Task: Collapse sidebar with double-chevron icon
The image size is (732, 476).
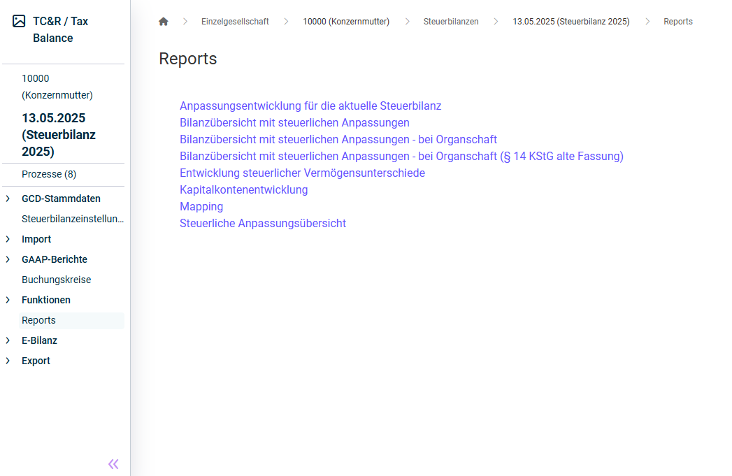Action: tap(113, 464)
